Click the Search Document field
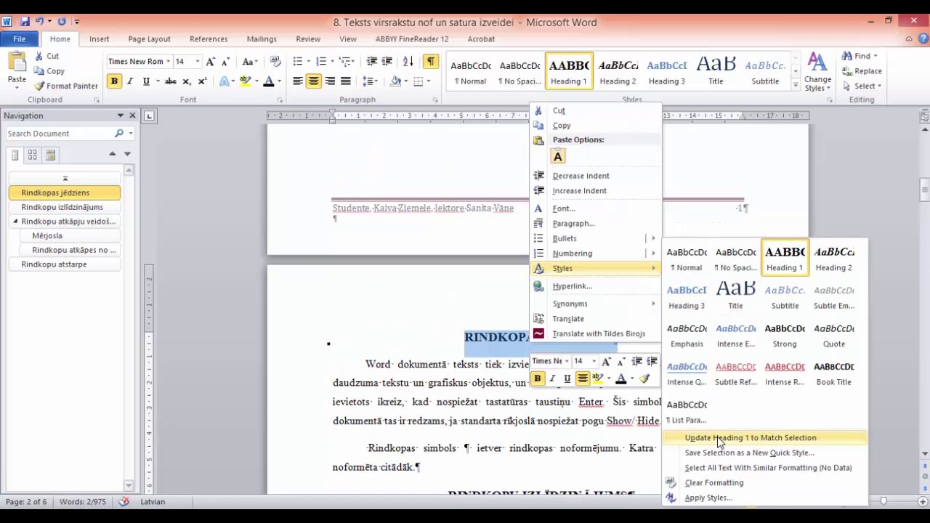 [x=60, y=134]
